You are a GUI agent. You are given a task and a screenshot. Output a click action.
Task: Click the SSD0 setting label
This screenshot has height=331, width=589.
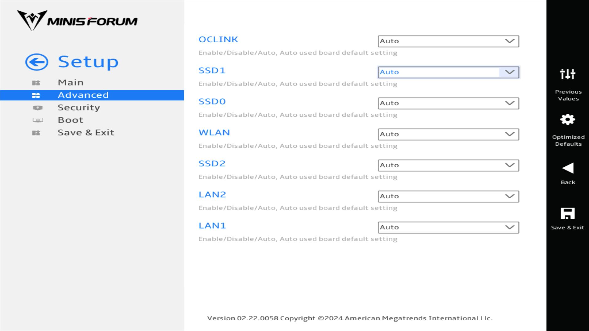[212, 101]
